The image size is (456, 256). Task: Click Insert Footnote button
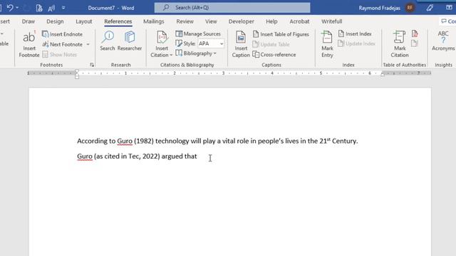(29, 44)
